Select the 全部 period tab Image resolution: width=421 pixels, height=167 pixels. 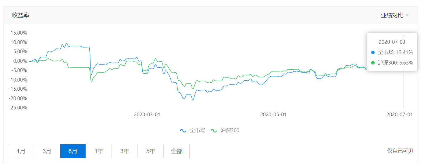click(x=177, y=151)
